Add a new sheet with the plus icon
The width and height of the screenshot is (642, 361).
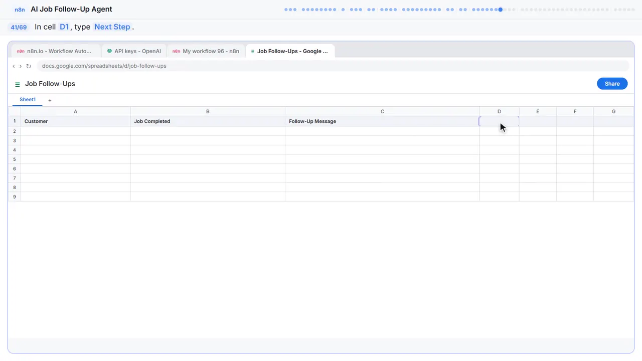[50, 100]
